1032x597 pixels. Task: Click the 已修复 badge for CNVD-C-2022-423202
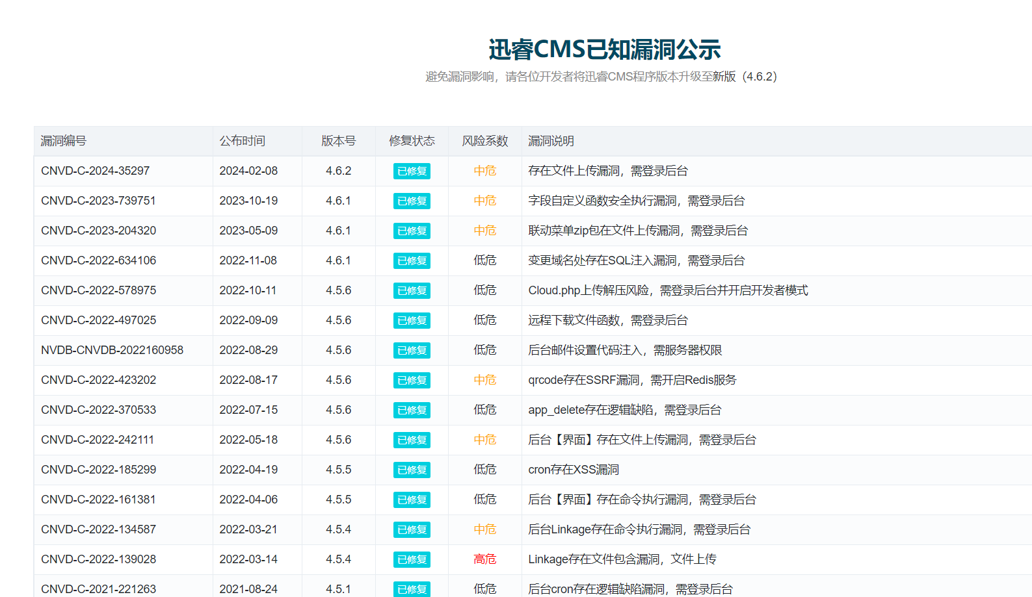[412, 380]
